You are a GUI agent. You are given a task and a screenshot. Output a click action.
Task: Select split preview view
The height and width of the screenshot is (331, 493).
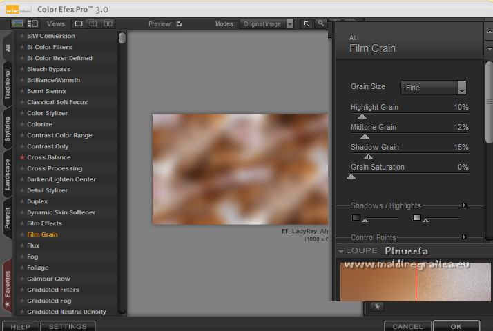(93, 23)
